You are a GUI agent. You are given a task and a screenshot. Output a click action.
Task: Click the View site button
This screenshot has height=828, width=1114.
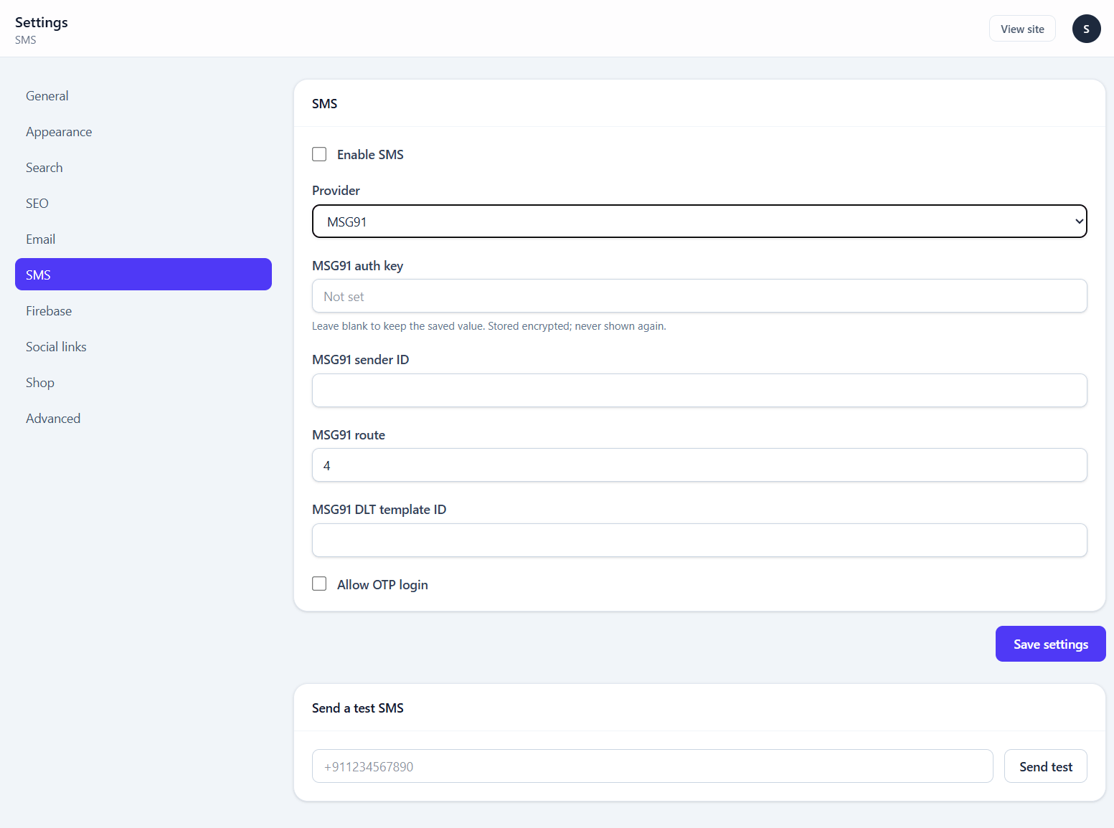1022,29
